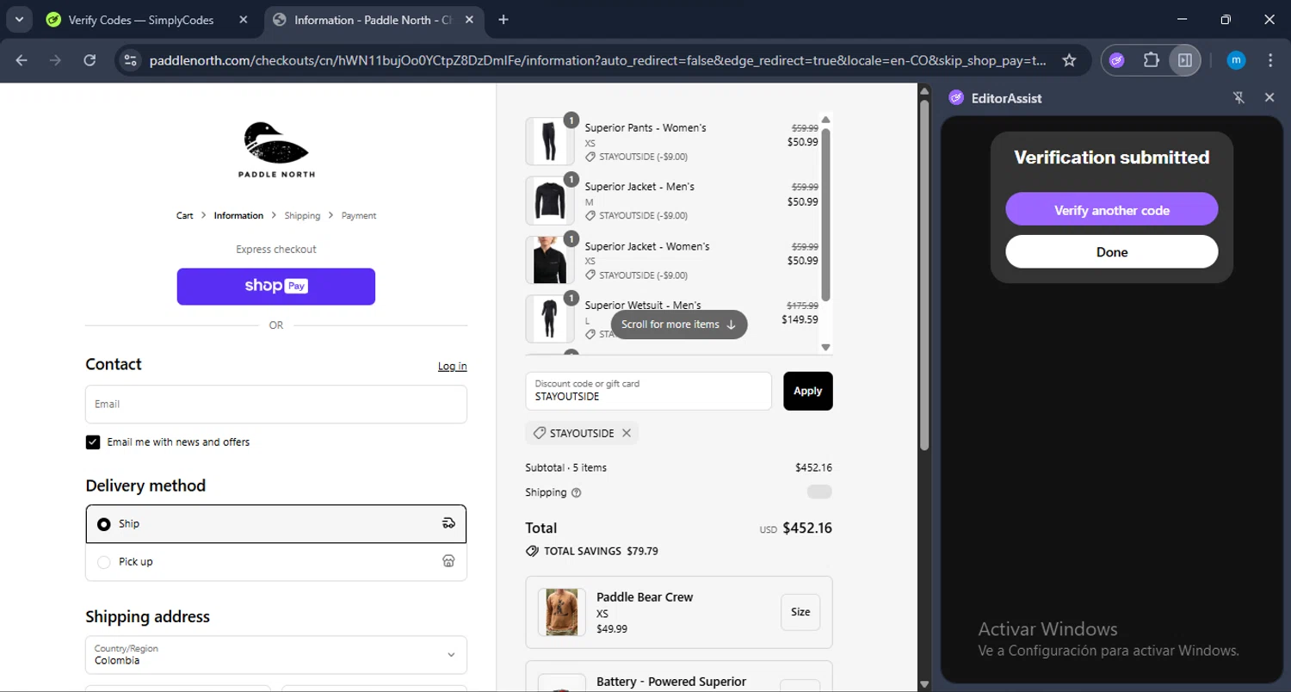Apply the discount code

[x=807, y=391]
